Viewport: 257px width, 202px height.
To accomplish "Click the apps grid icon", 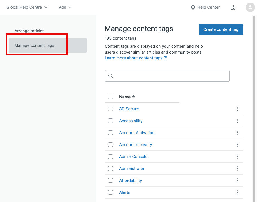I will pyautogui.click(x=233, y=7).
